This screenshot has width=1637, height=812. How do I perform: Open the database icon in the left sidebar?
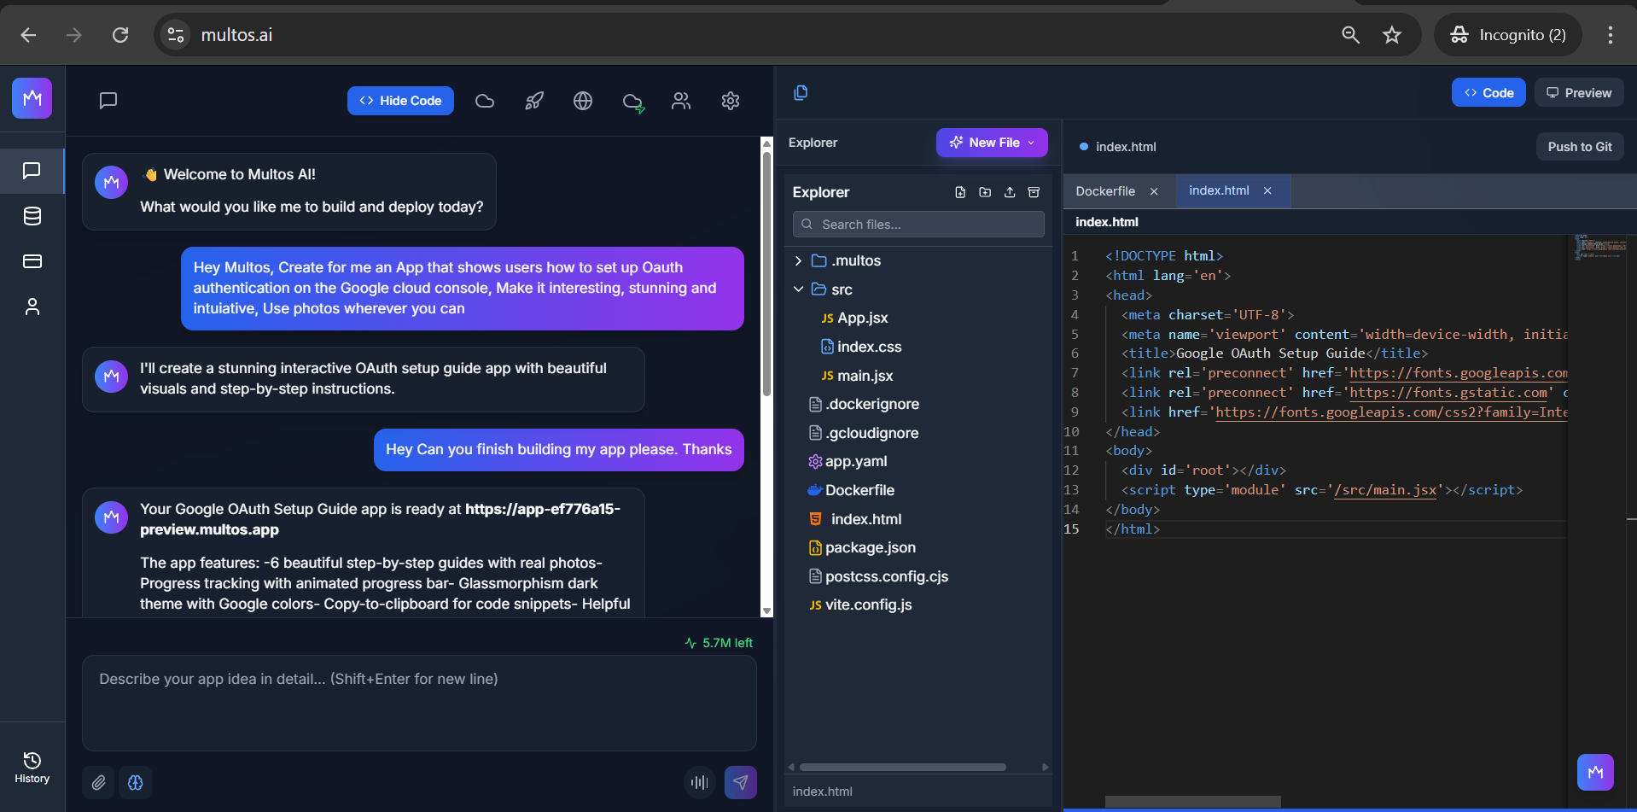32,216
